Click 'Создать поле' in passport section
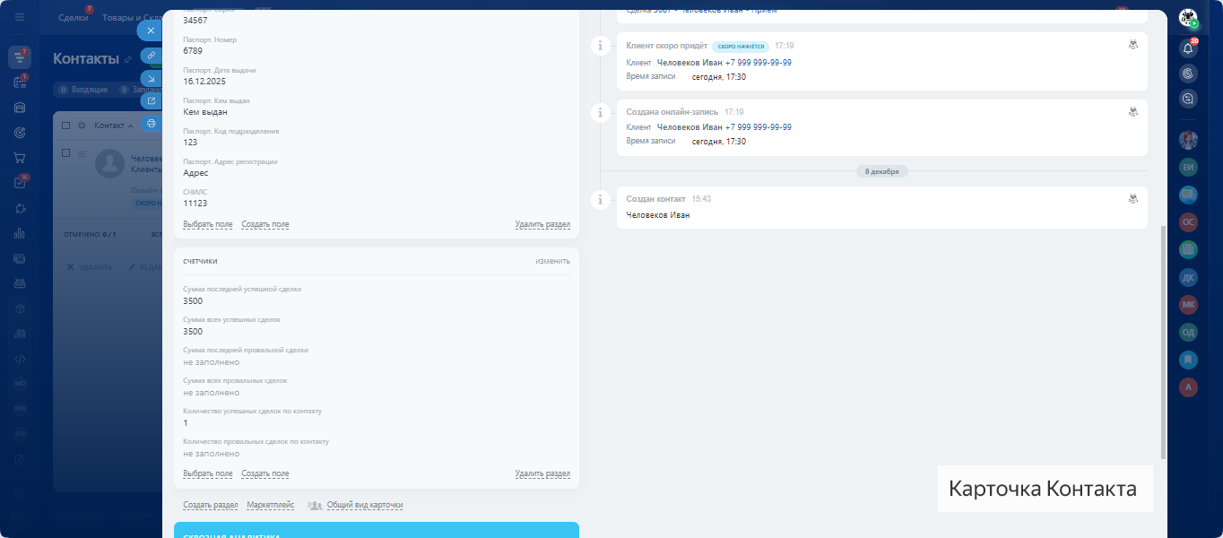The image size is (1223, 538). [x=265, y=224]
